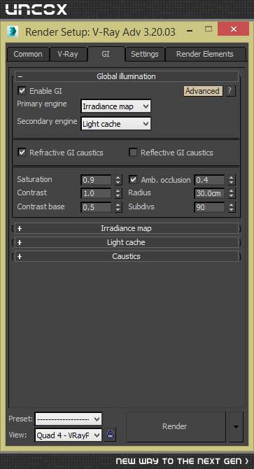Click the Contrast base spinner arrows
254x469 pixels.
click(x=118, y=207)
